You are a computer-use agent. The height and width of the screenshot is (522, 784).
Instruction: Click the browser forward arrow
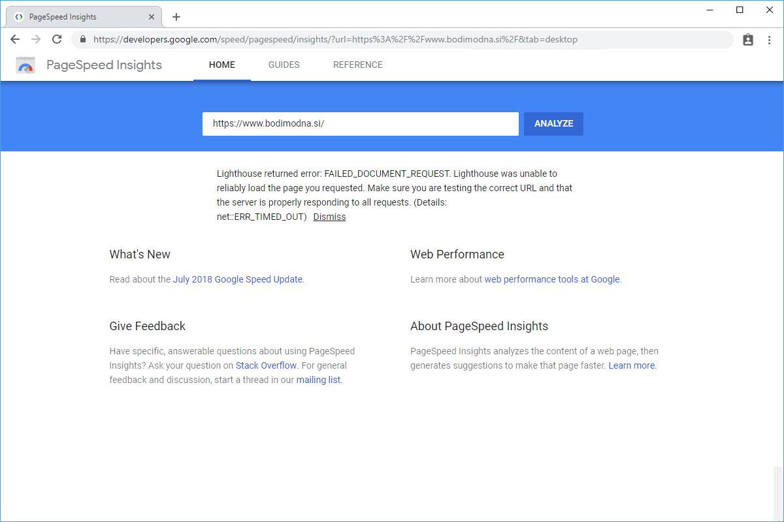[x=36, y=39]
